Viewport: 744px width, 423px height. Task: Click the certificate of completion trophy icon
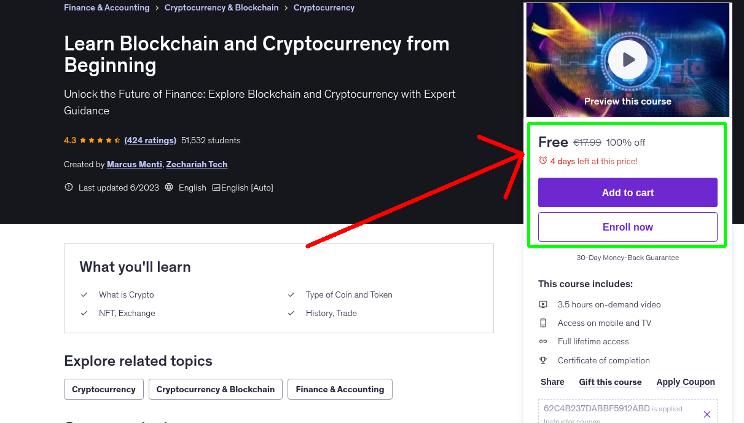(542, 360)
